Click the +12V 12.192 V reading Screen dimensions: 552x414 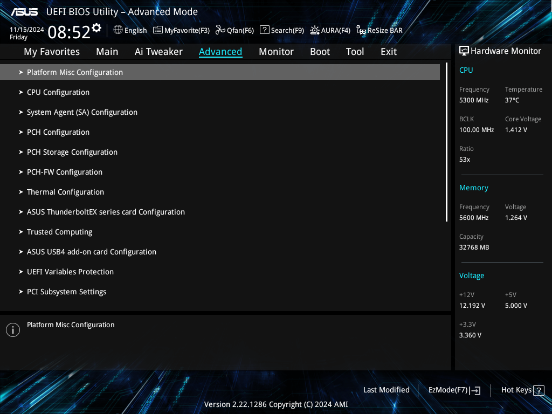pyautogui.click(x=472, y=306)
